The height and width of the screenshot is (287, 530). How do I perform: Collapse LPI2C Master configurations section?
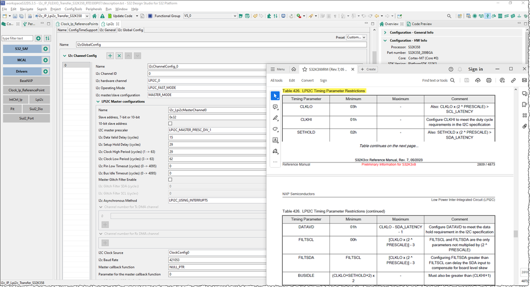(98, 101)
